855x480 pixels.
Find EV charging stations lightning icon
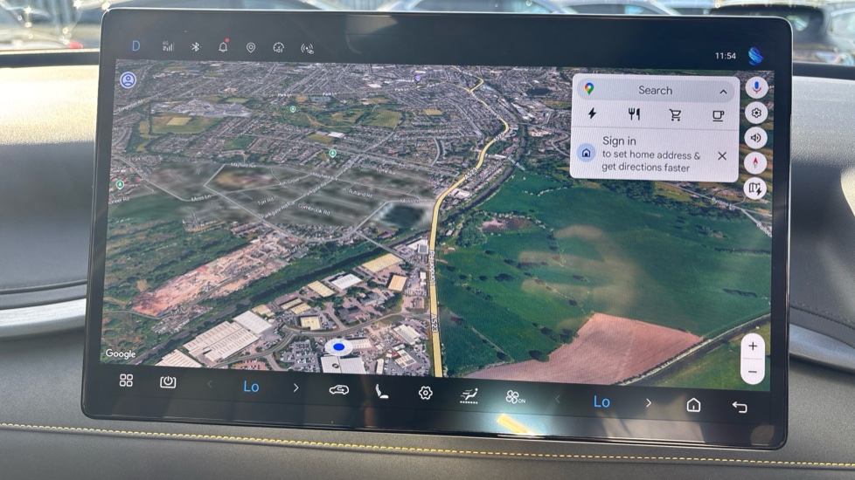coord(592,113)
